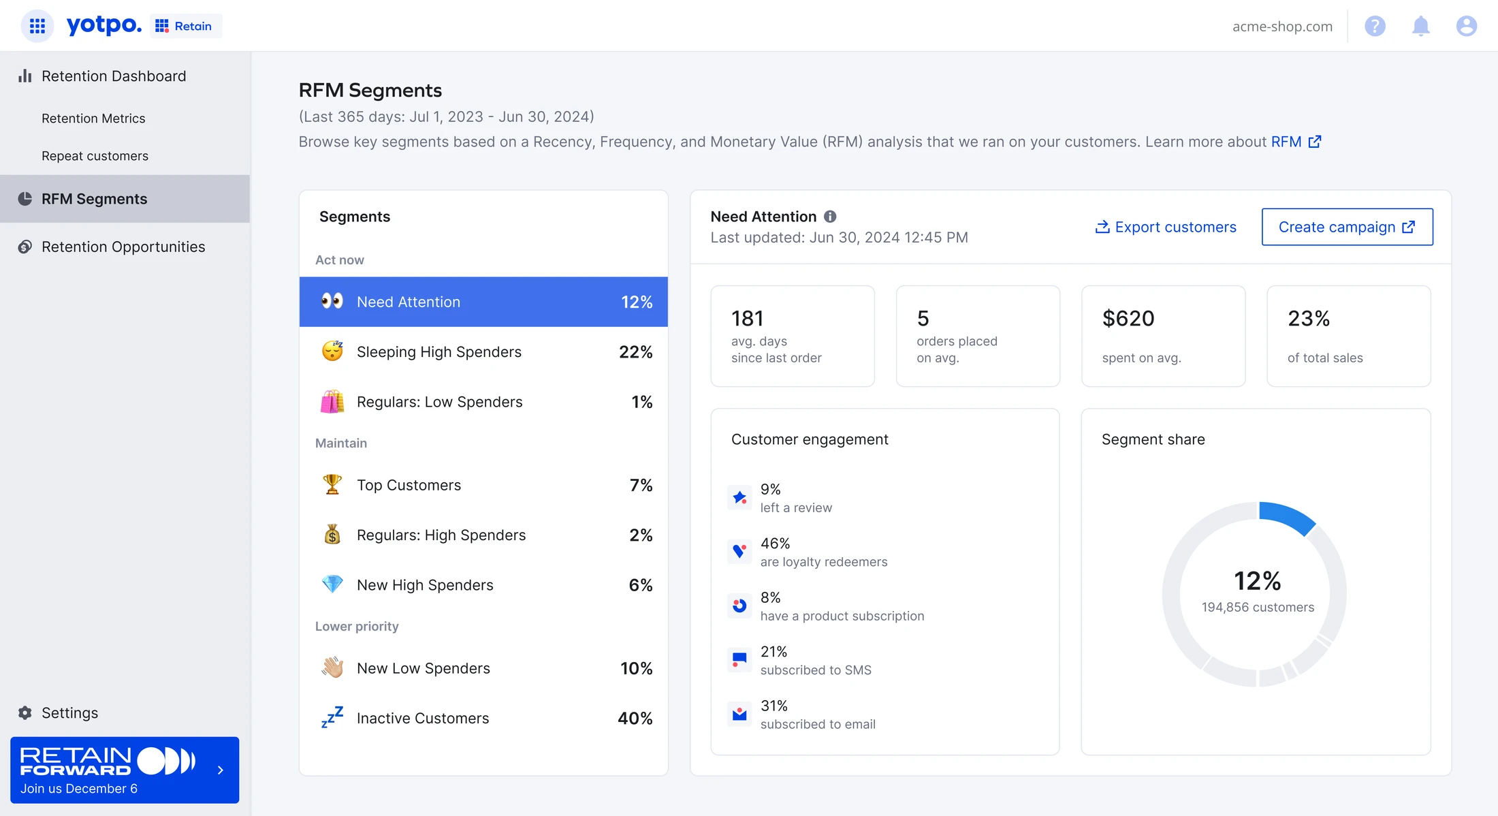Screen dimensions: 1498x816
Task: Open Repeat customers page
Action: pos(95,156)
